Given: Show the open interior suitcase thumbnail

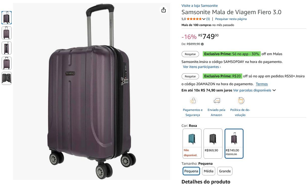Looking at the screenshot, I should pyautogui.click(x=7, y=78).
